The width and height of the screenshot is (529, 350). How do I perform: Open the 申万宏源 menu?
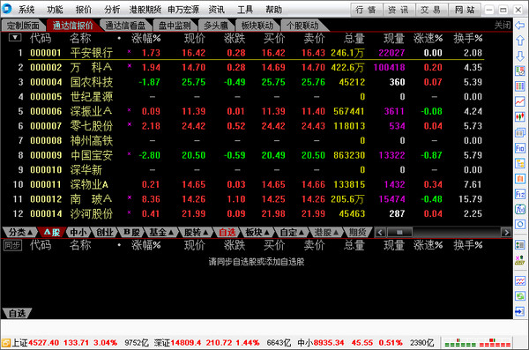183,10
